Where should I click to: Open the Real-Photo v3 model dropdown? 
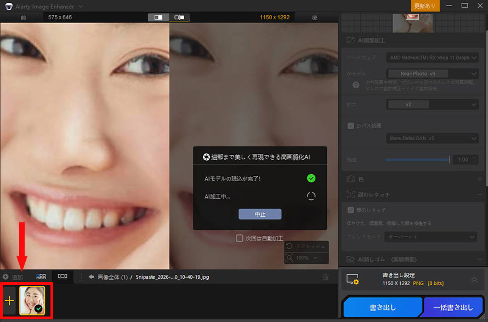pyautogui.click(x=432, y=73)
